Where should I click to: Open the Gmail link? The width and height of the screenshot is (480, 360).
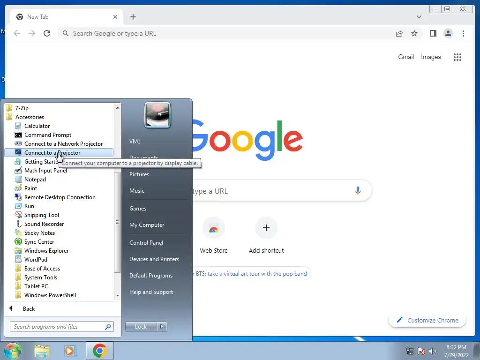[406, 57]
